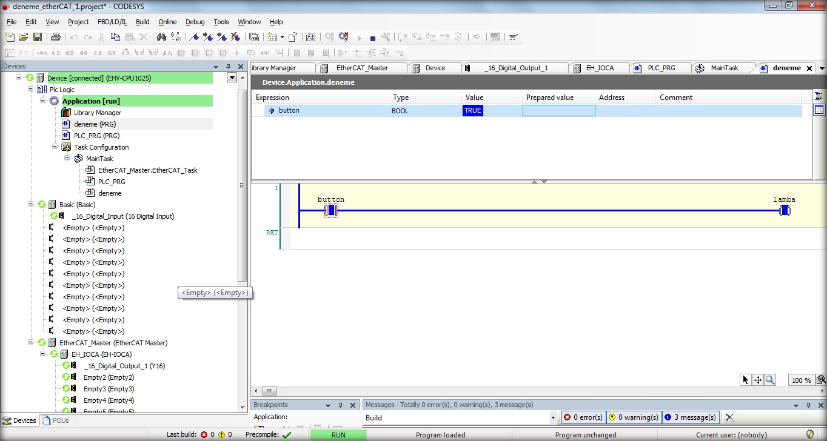This screenshot has width=827, height=441.
Task: Switch to the MainTask editor tab
Action: 725,68
